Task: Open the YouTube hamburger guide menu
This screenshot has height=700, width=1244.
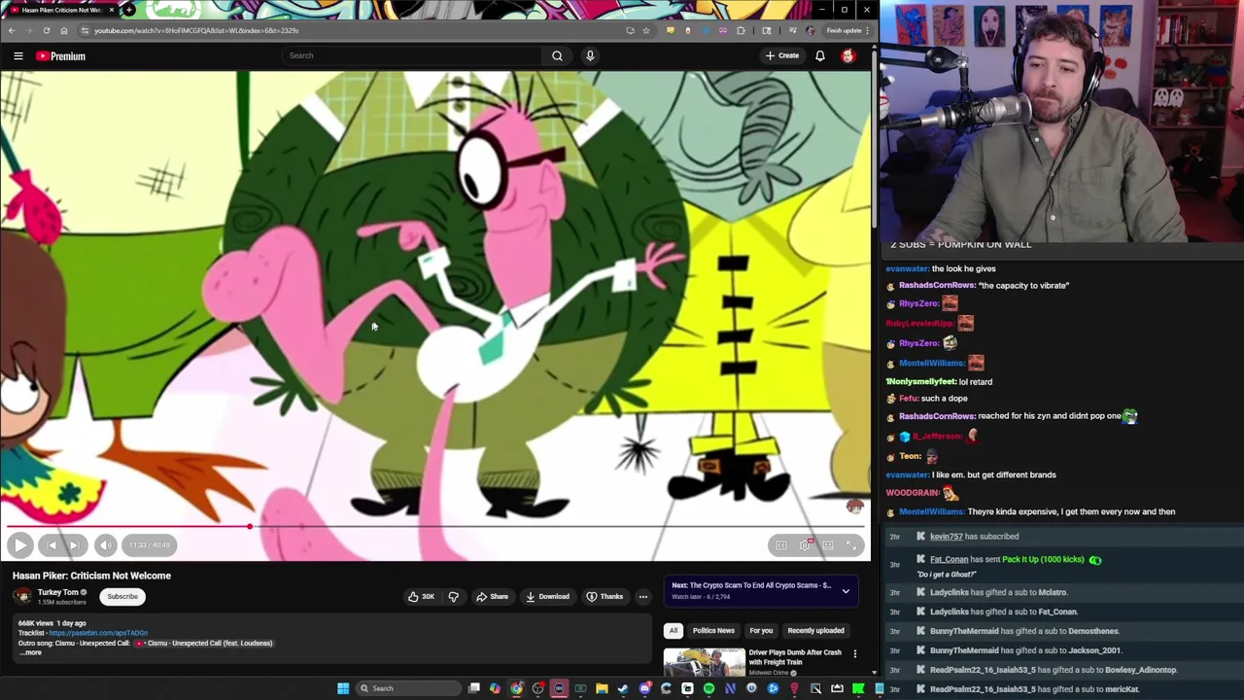Action: point(17,56)
